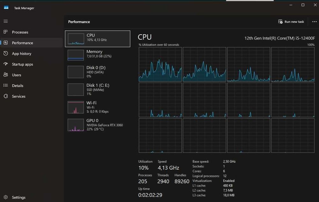This screenshot has height=202, width=319.
Task: Click the 10% utilization value
Action: coord(144,168)
